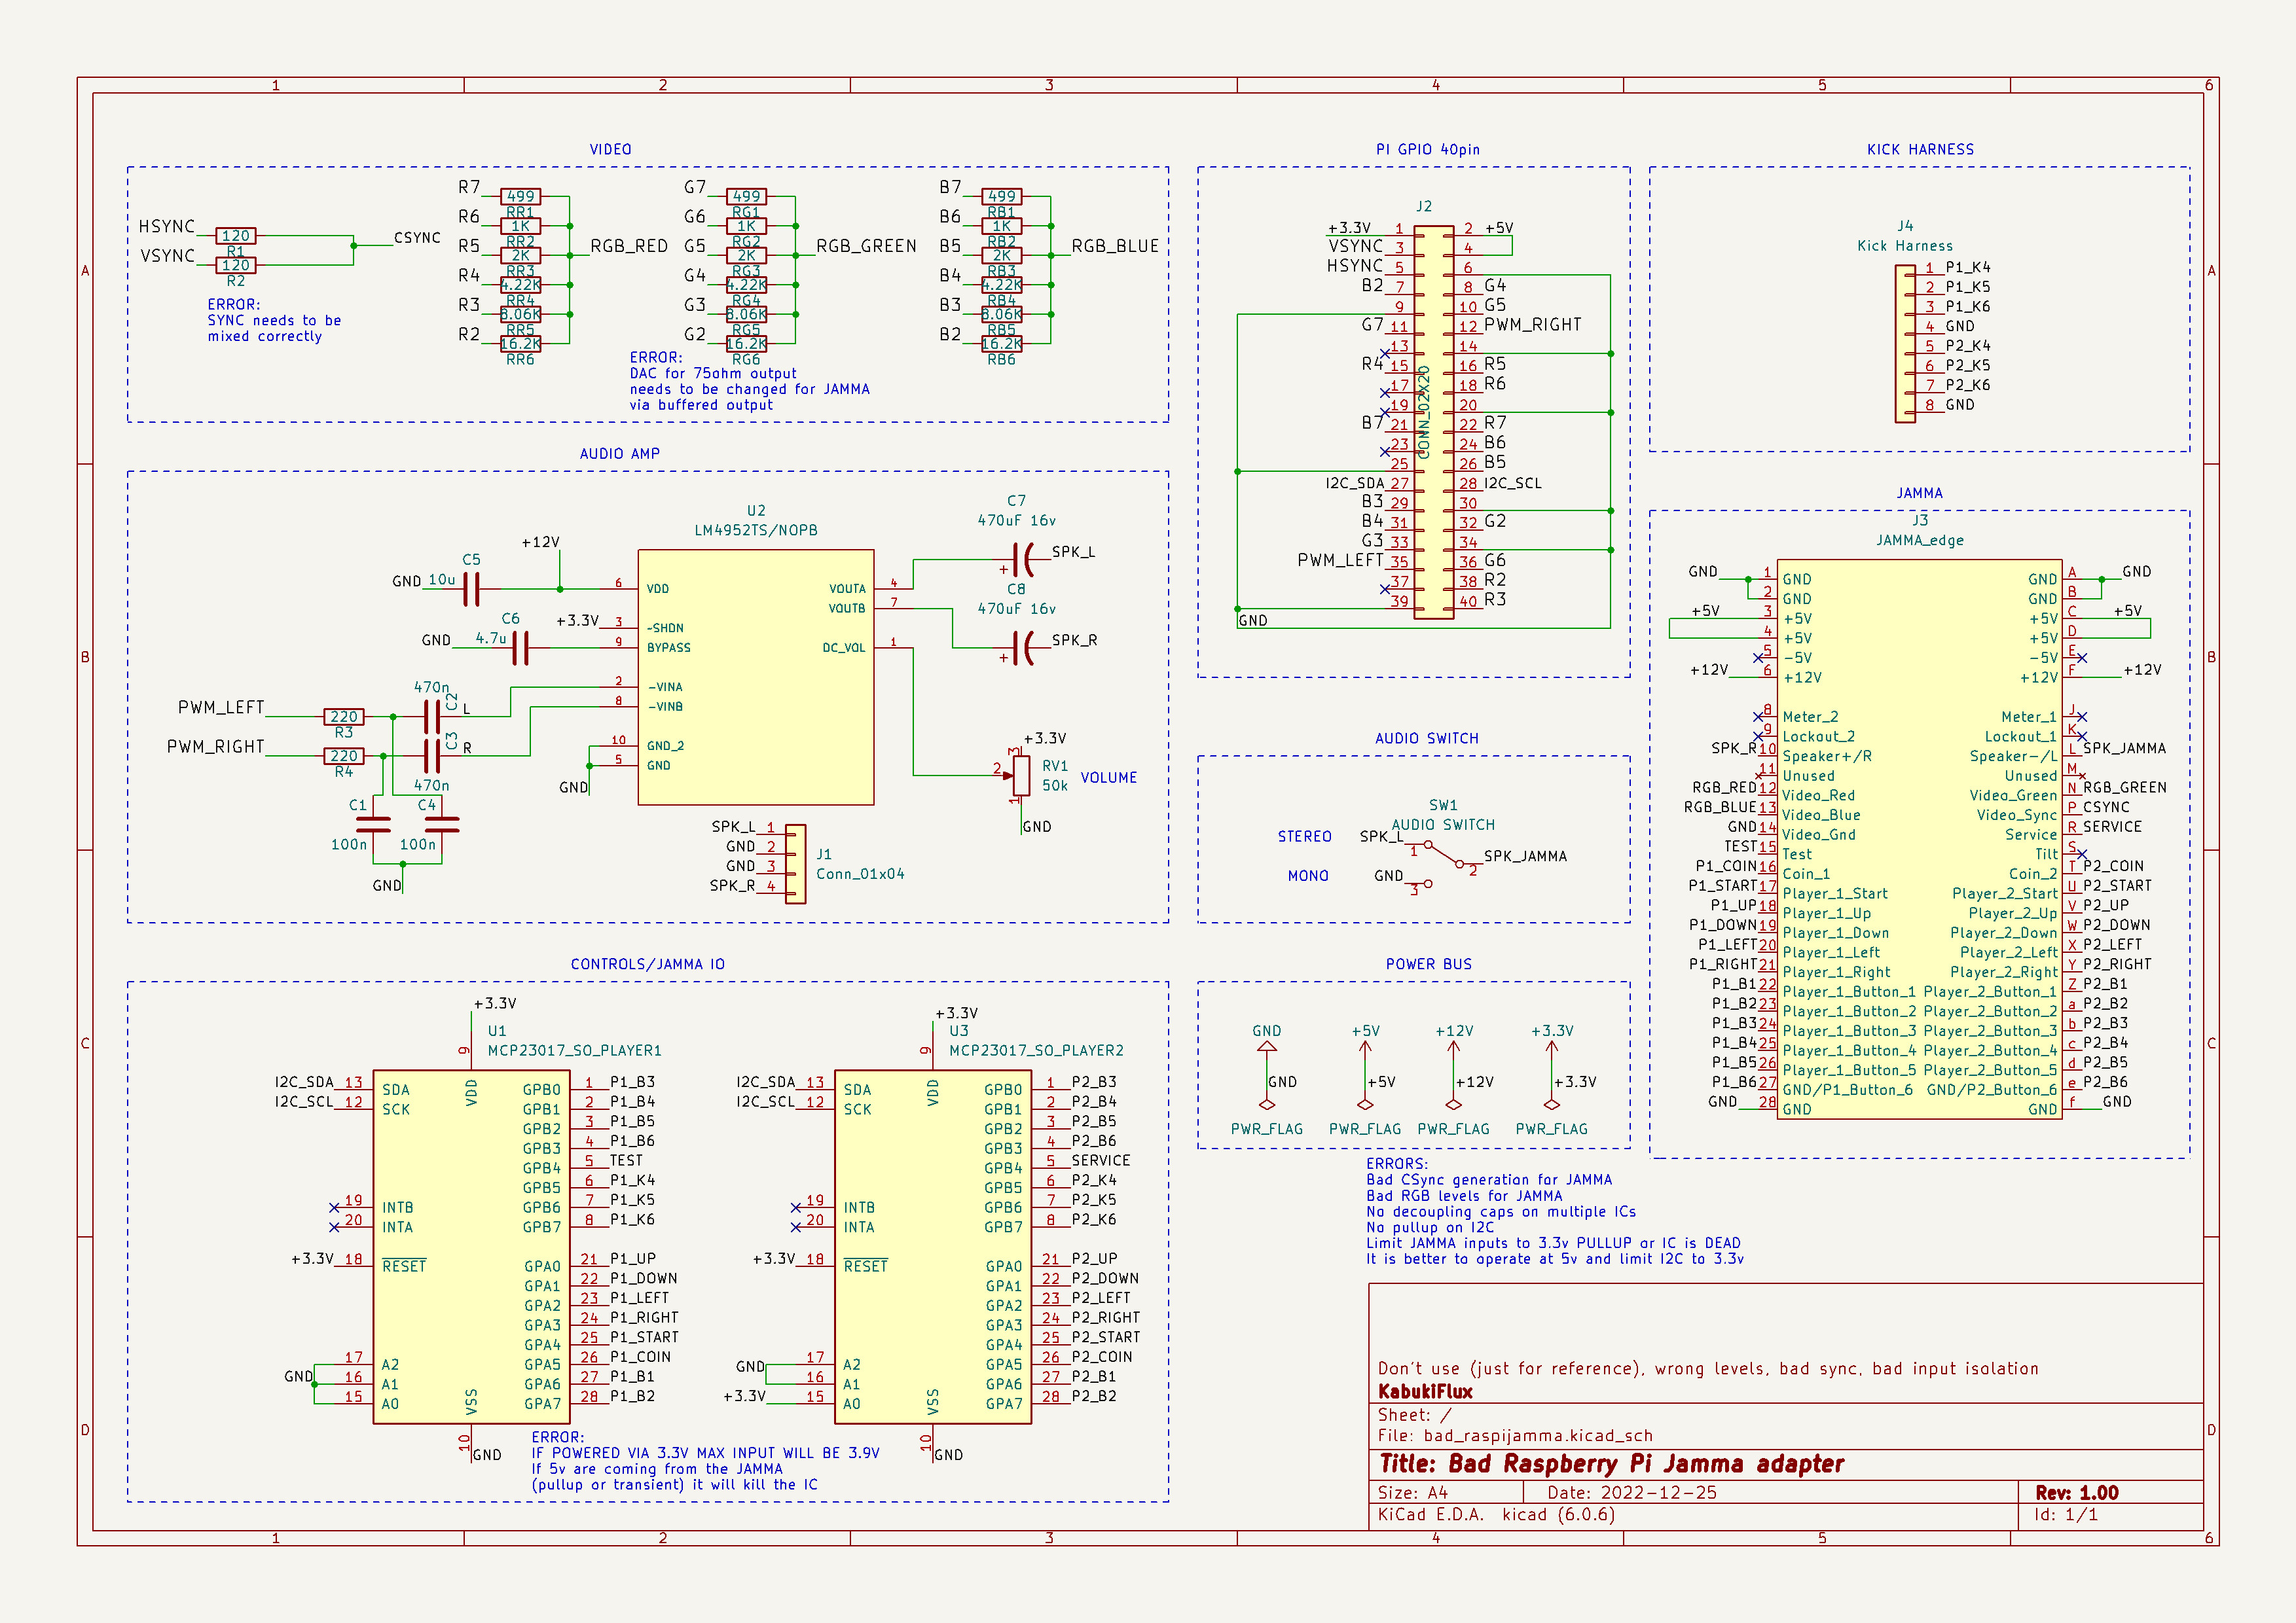This screenshot has width=2296, height=1623.
Task: Click the CSYNC net label in VIDEO section
Action: click(x=417, y=238)
